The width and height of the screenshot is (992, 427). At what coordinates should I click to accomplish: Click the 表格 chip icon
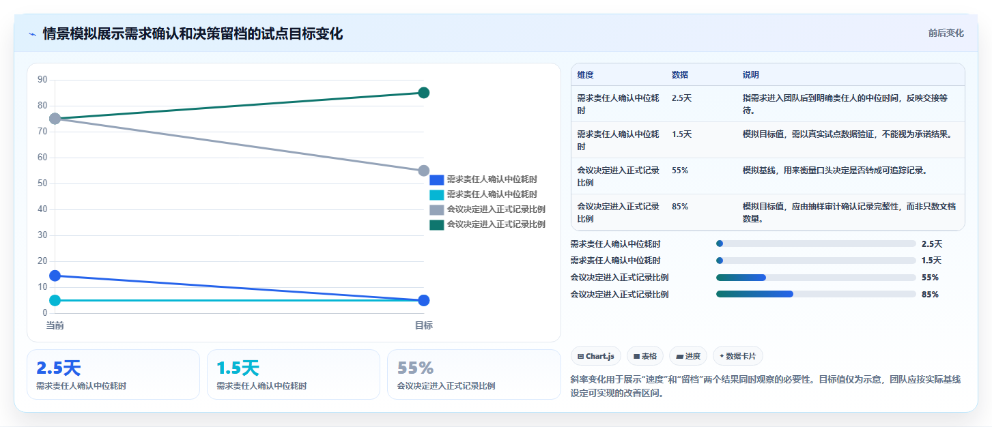coord(636,356)
